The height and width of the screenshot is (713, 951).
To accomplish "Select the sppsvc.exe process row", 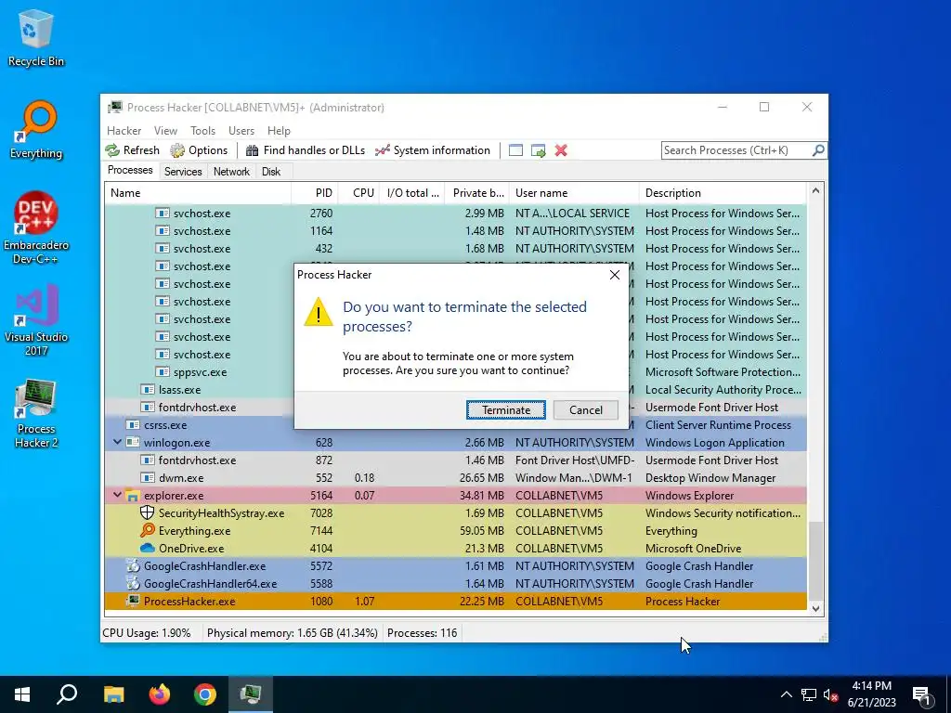I will point(455,371).
